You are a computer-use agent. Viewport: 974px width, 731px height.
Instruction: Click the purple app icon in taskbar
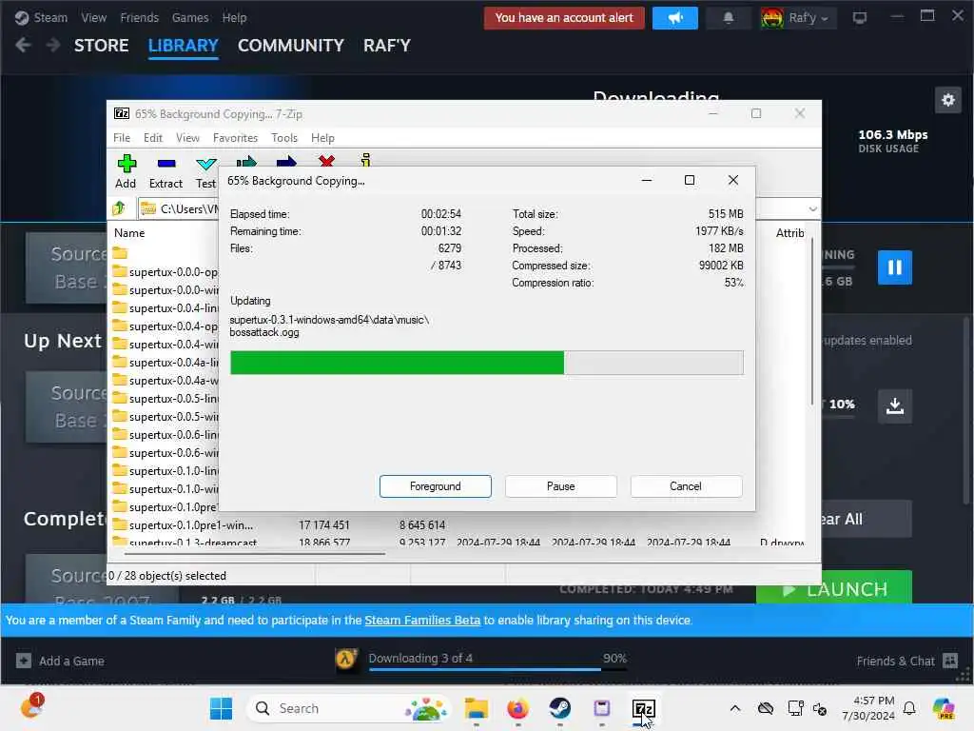602,708
